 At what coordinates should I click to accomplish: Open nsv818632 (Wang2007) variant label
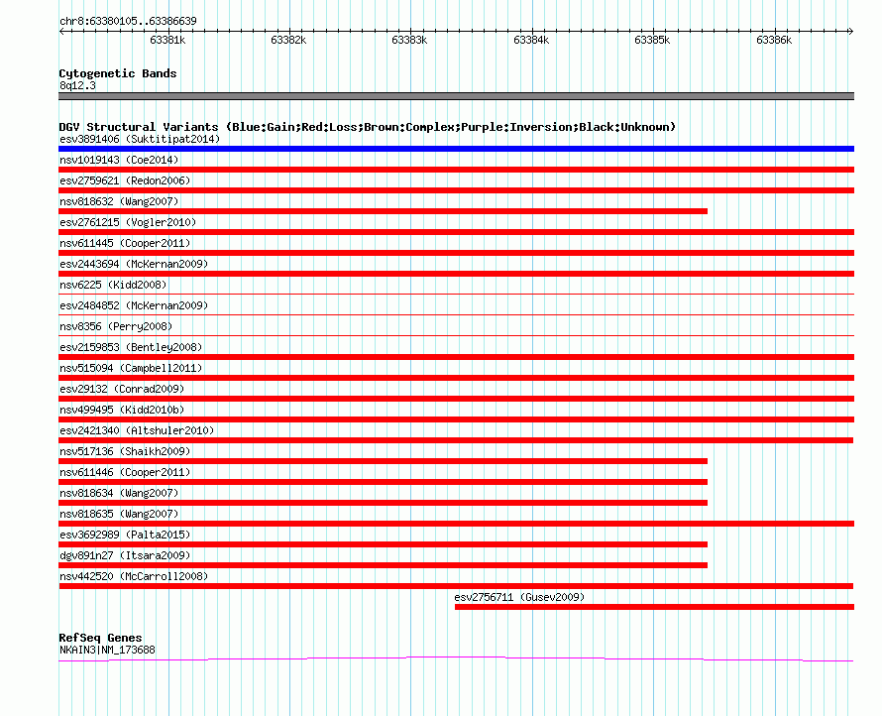[x=119, y=201]
